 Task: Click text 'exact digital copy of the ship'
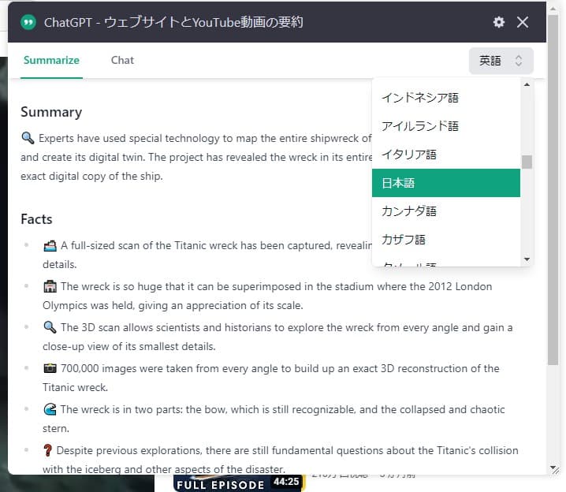coord(91,176)
